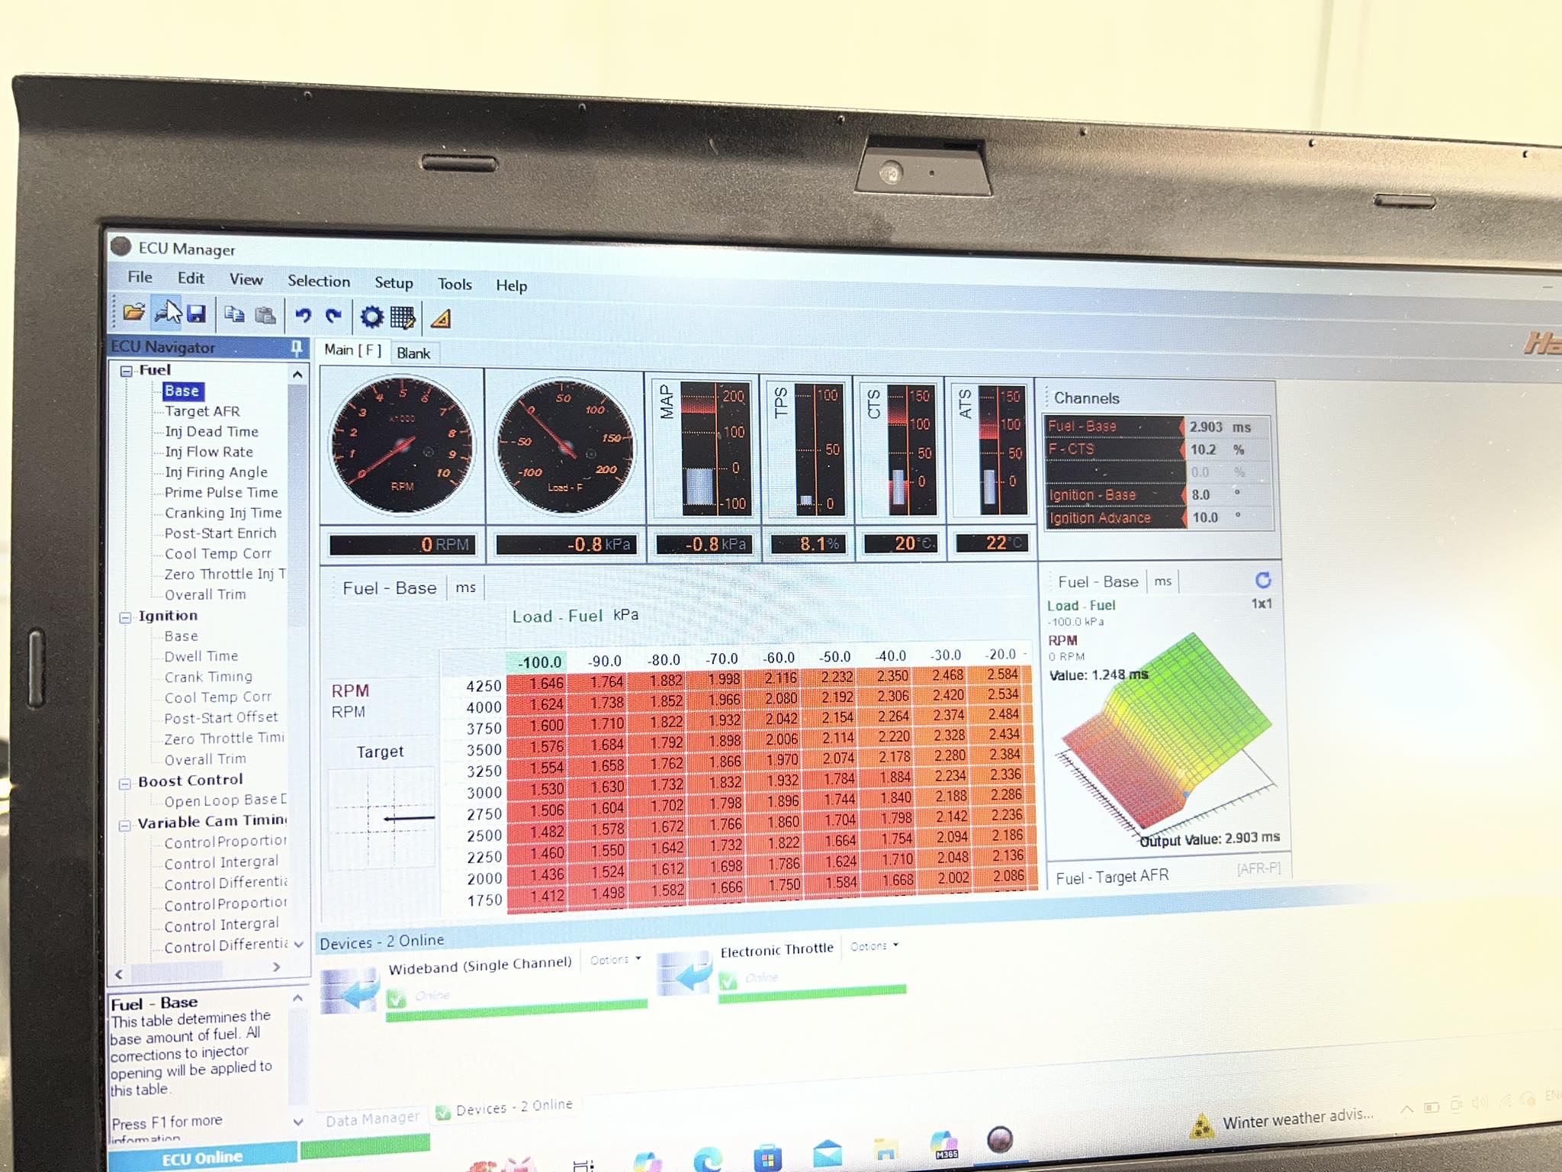Image resolution: width=1562 pixels, height=1172 pixels.
Task: Click the orange set-square triangle icon
Action: pyautogui.click(x=441, y=318)
